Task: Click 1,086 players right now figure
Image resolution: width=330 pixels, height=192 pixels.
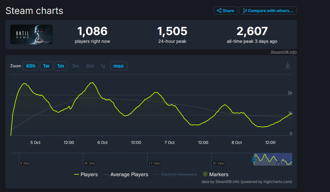Action: [x=92, y=31]
